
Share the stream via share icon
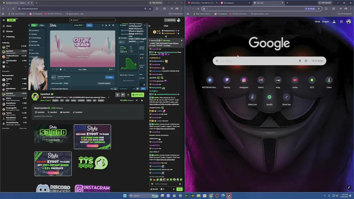(137, 100)
